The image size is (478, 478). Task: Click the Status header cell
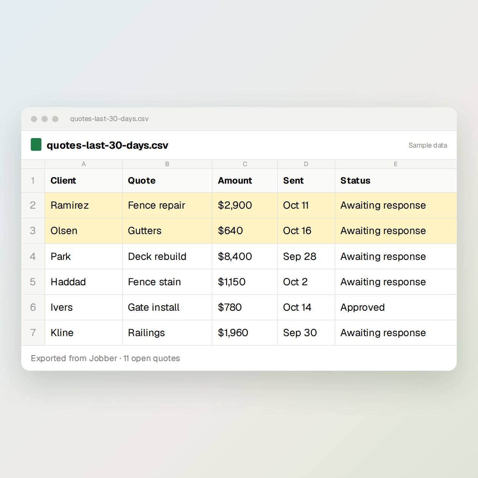396,181
